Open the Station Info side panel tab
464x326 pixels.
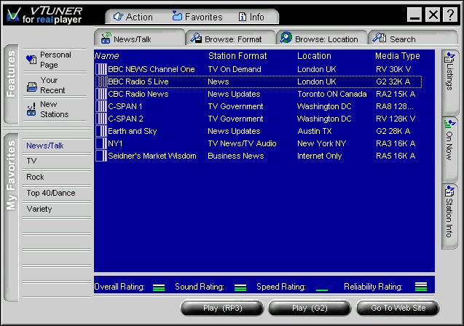pyautogui.click(x=449, y=216)
